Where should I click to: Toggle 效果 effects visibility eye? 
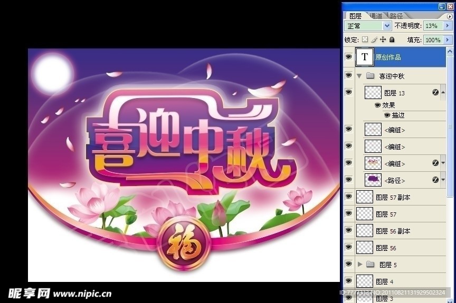tap(377, 105)
